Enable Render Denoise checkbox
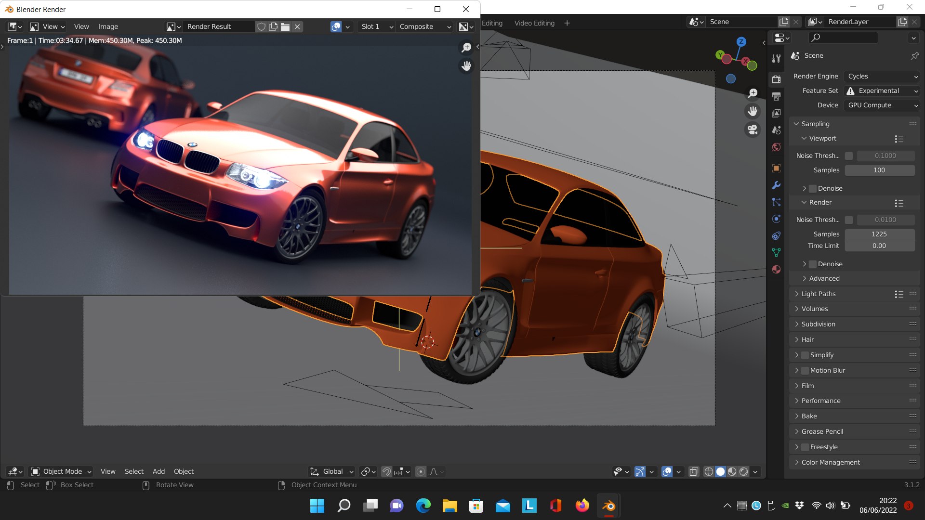The height and width of the screenshot is (520, 925). coord(813,264)
